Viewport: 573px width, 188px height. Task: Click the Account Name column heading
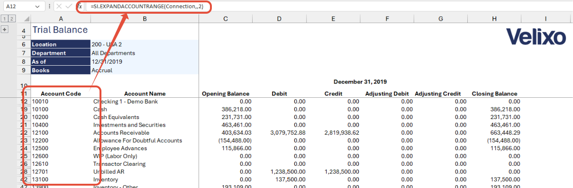point(145,94)
